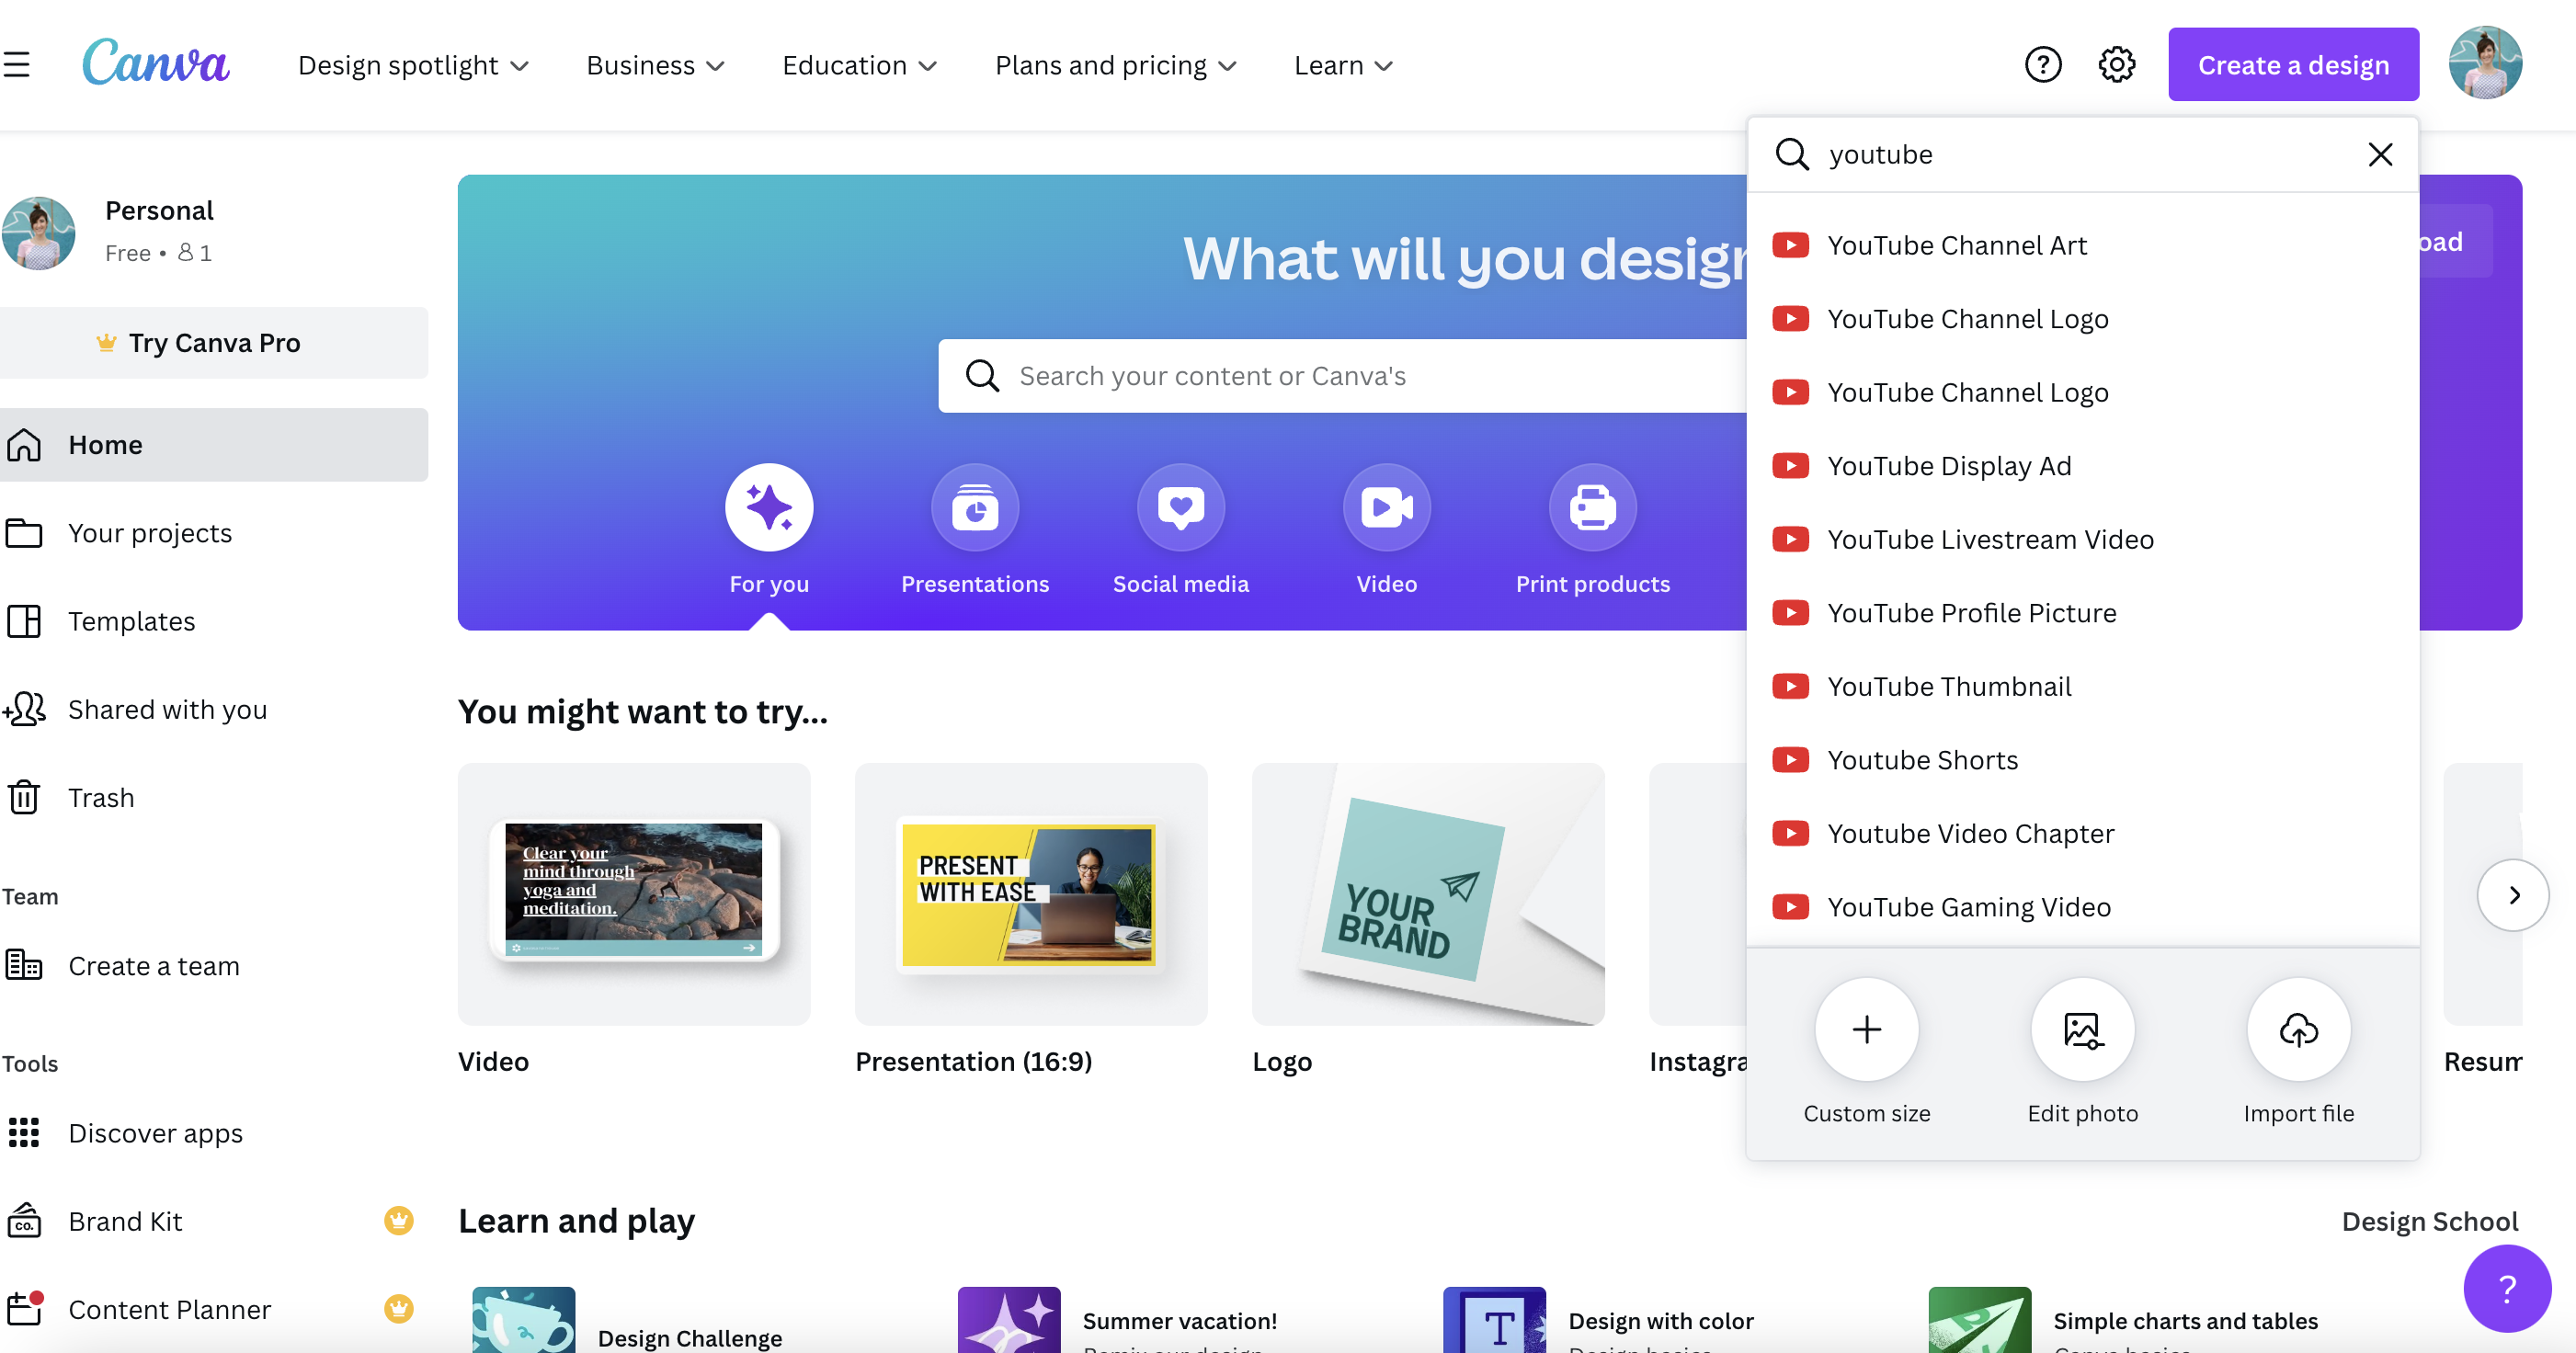
Task: Click the Education menu item
Action: [x=859, y=64]
